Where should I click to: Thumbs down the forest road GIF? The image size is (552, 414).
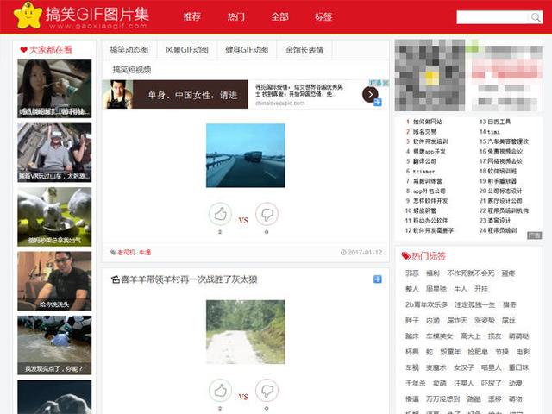pyautogui.click(x=267, y=390)
